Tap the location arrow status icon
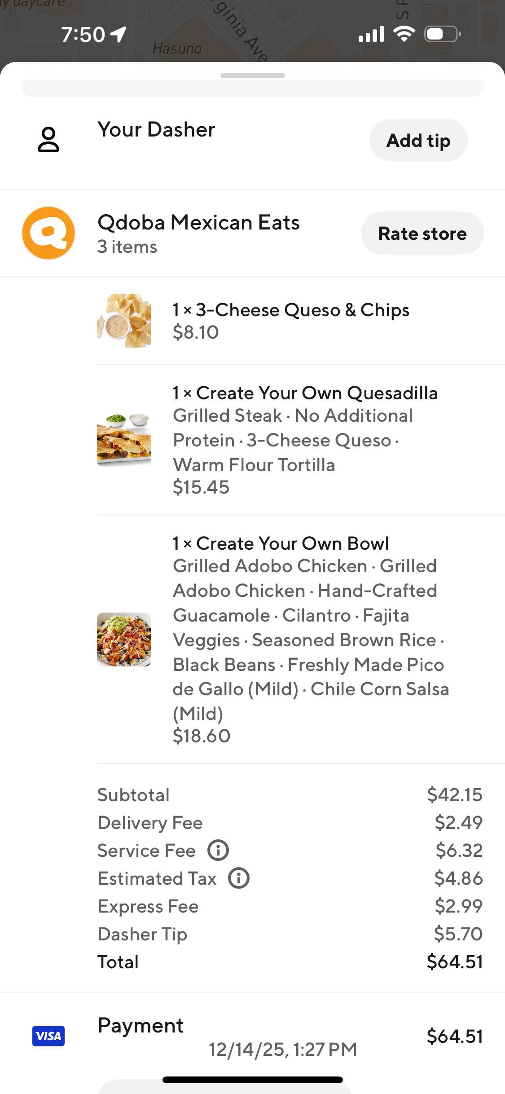Image resolution: width=505 pixels, height=1094 pixels. click(119, 34)
